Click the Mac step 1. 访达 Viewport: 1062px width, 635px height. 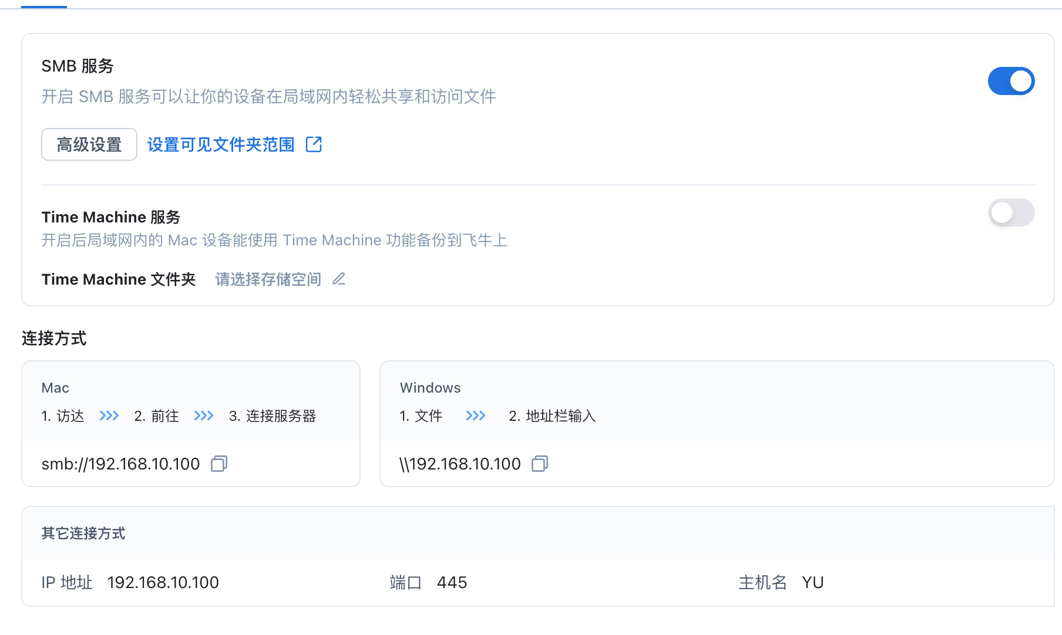(63, 416)
